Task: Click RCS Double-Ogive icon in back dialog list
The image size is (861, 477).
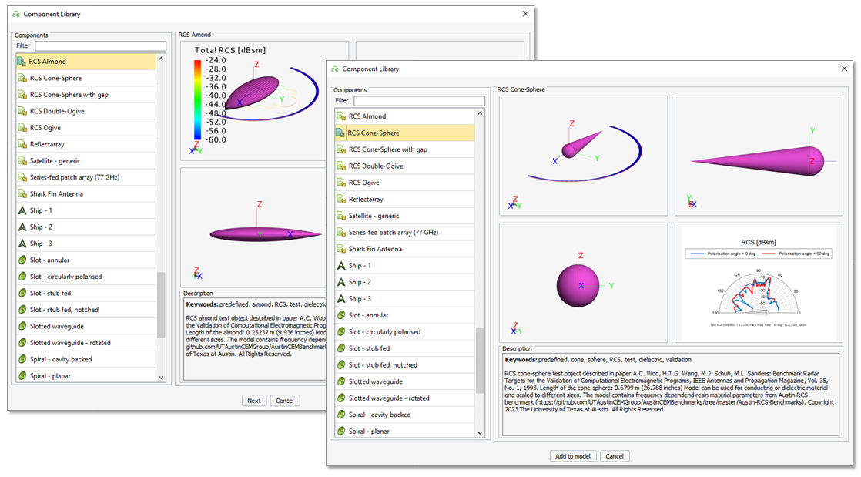Action: click(x=23, y=111)
